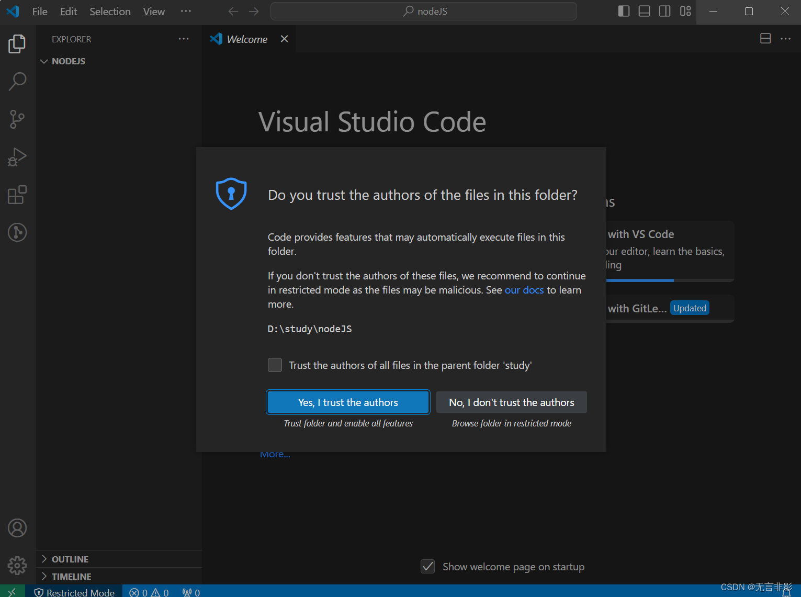The width and height of the screenshot is (801, 597).
Task: Click 'Trust folder and enable all features' text
Action: point(348,423)
